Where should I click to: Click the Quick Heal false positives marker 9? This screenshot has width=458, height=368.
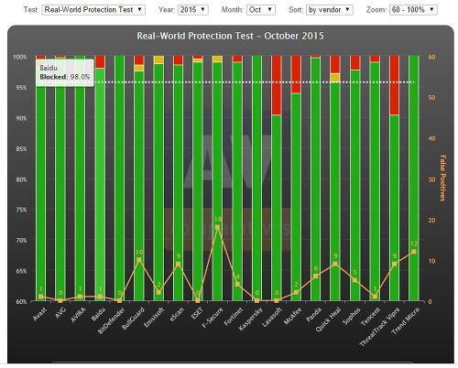coord(335,264)
